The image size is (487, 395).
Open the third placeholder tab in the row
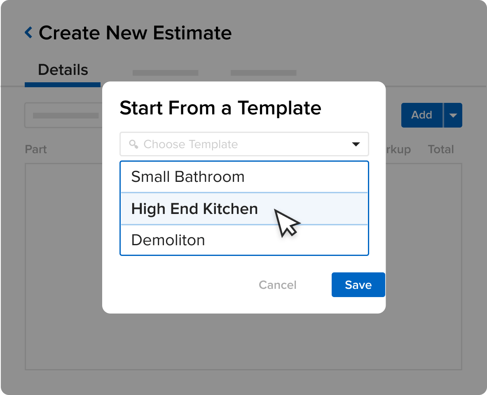[x=263, y=73]
